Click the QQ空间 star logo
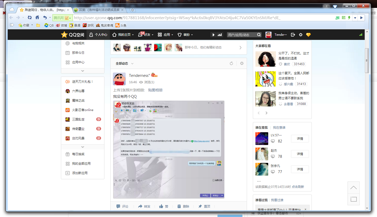The height and width of the screenshot is (217, 377). pos(72,35)
